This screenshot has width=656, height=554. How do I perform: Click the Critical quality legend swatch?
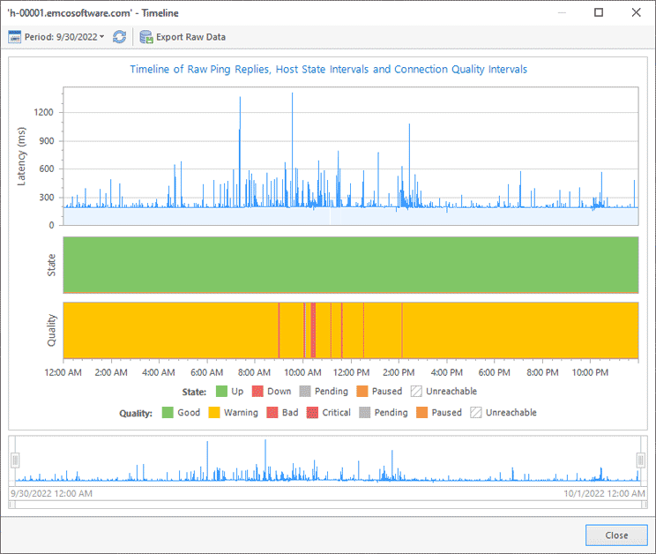(x=312, y=412)
